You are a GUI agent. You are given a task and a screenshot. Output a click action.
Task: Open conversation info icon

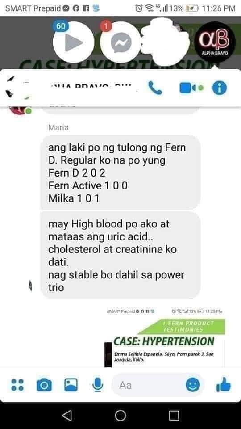[x=220, y=88]
